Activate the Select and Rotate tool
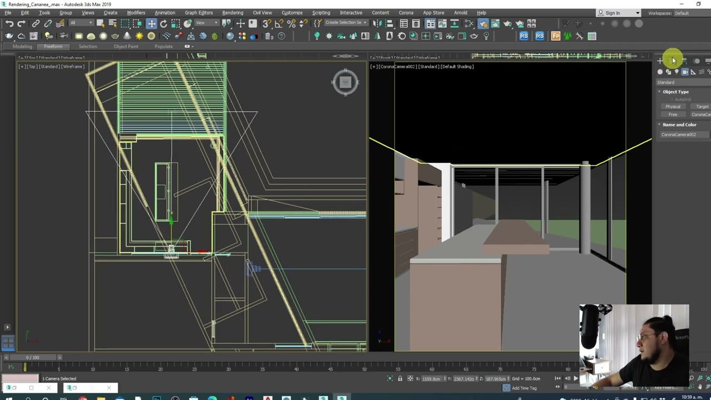The height and width of the screenshot is (400, 711). [163, 23]
